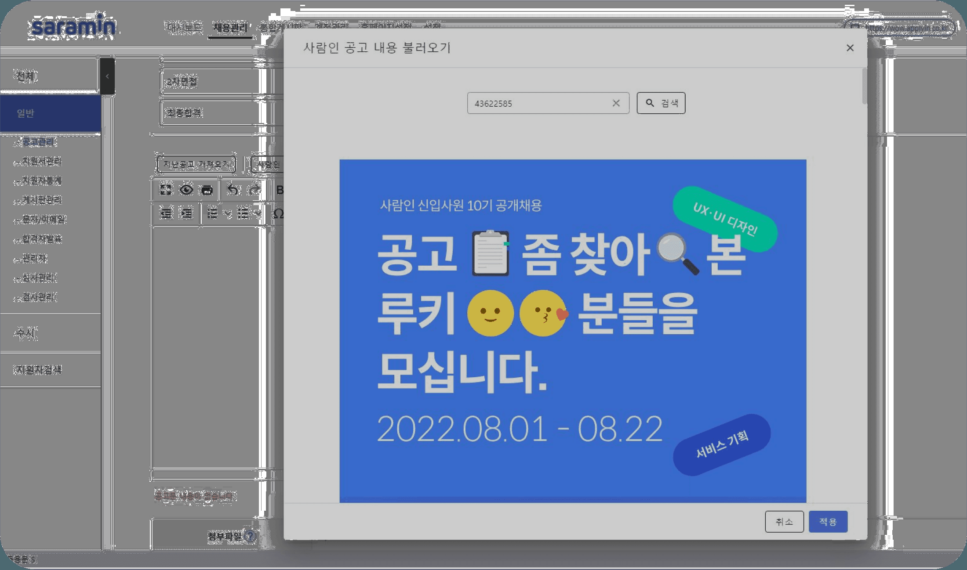This screenshot has width=967, height=570.
Task: Click the 사람인 신입사원 10기 공개채용 text
Action: 461,205
